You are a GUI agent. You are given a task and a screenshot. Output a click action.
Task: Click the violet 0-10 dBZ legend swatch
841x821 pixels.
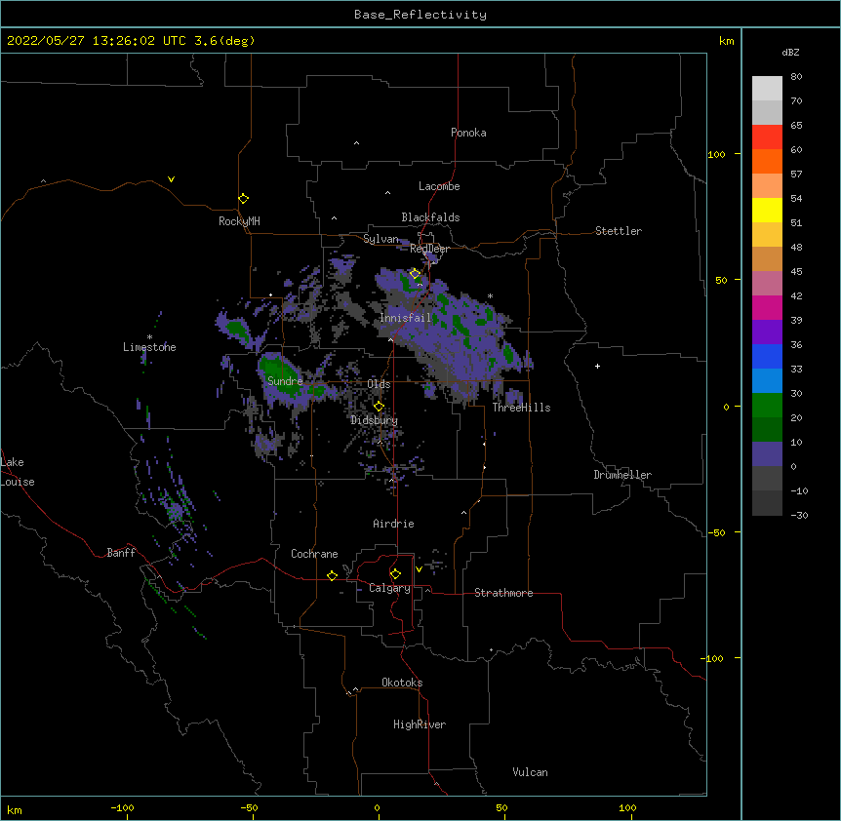point(767,454)
